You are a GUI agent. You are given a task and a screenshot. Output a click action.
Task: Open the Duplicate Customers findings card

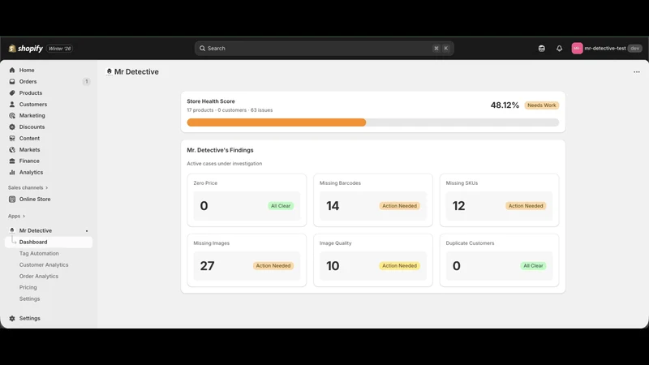tap(499, 260)
